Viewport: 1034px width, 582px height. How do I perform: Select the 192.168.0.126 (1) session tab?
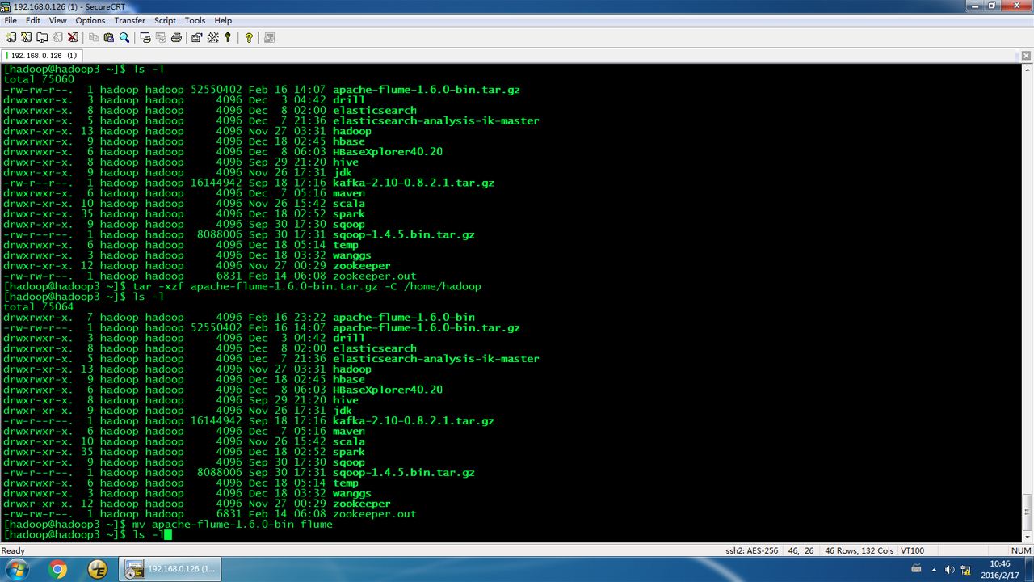(42, 56)
